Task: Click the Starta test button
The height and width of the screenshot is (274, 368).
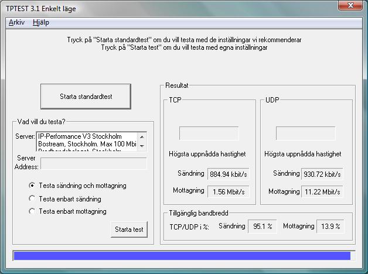Action: pyautogui.click(x=129, y=230)
